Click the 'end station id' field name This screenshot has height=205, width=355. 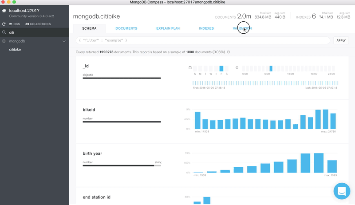click(x=96, y=197)
